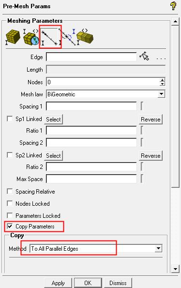
Task: Click Reverse button beside Sp2 Linked
Action: (x=151, y=156)
